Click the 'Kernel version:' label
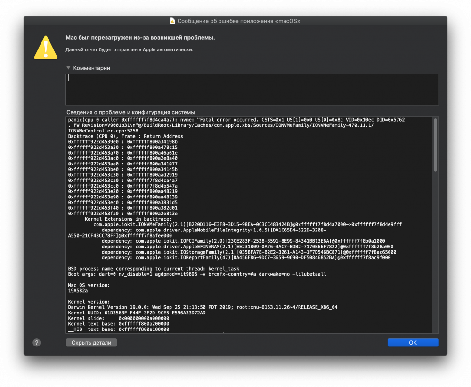Image resolution: width=471 pixels, height=387 pixels. (x=89, y=302)
